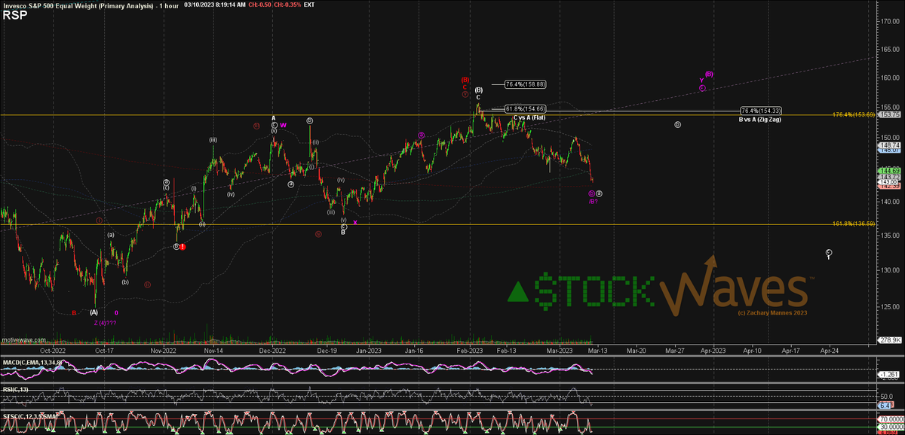
Task: Click the 'B vs A (Zig Zag)' annotation
Action: (760, 120)
